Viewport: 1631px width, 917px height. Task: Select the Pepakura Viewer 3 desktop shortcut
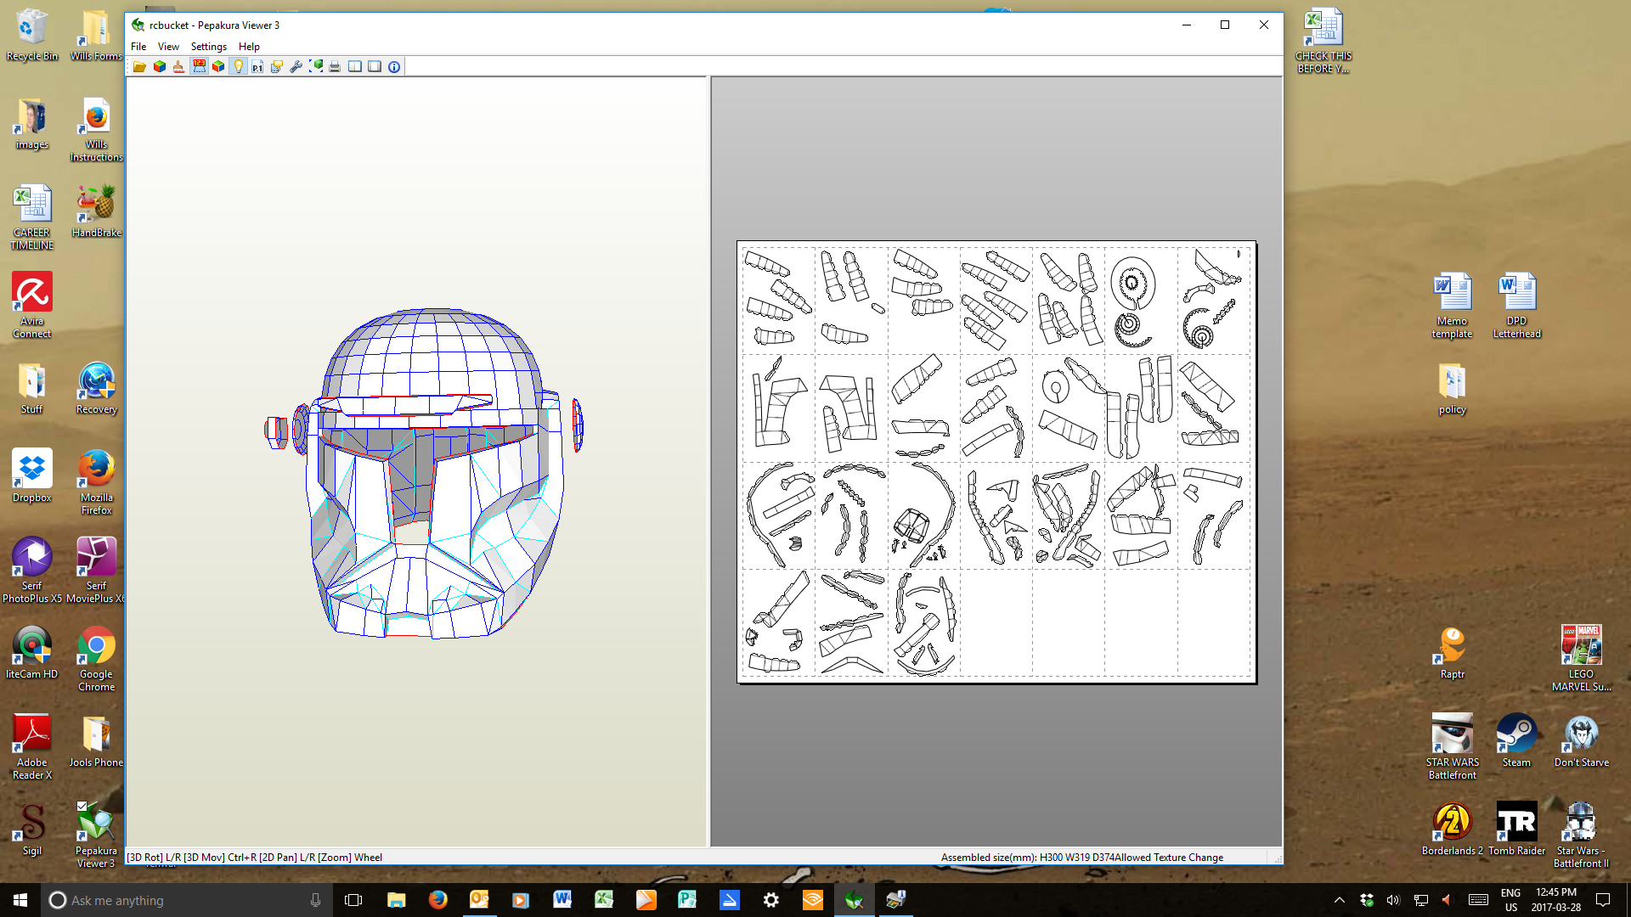[x=96, y=835]
